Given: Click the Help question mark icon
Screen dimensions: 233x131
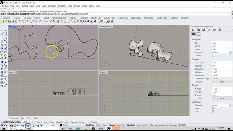Looking at the screenshot, I should coord(112,21).
